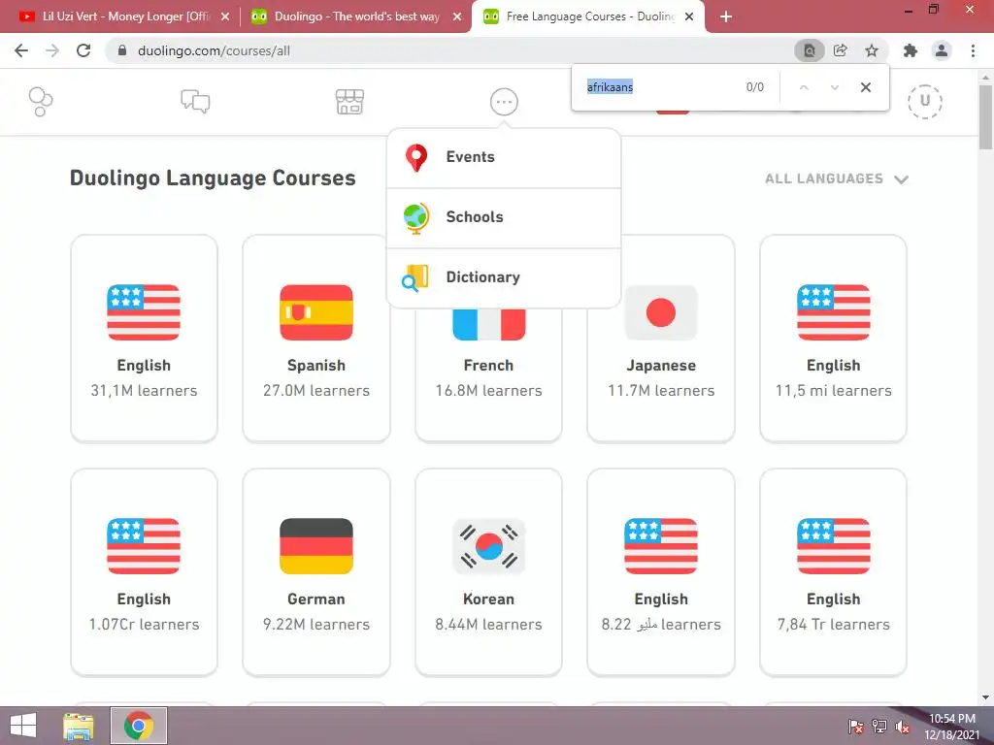
Task: Open the user profile avatar icon
Action: 925,101
